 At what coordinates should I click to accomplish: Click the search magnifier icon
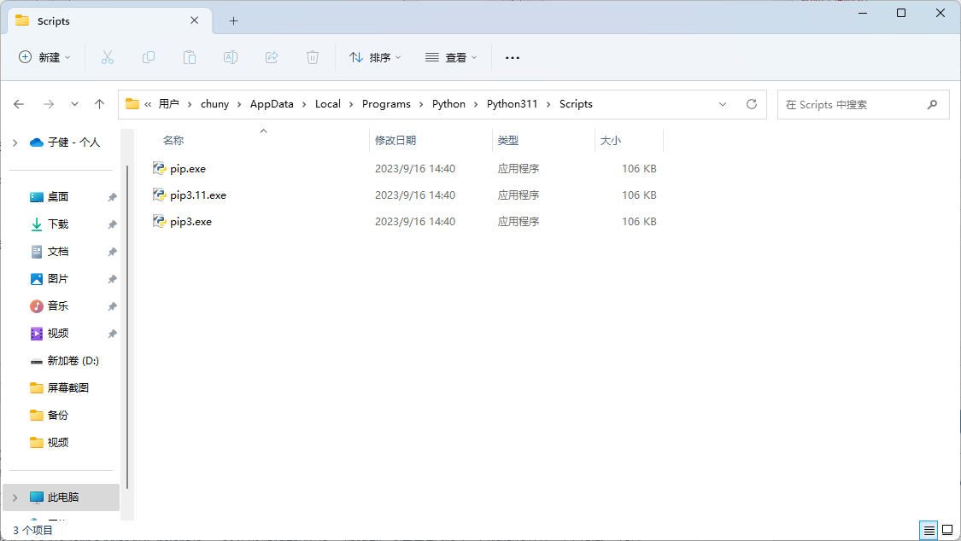932,105
